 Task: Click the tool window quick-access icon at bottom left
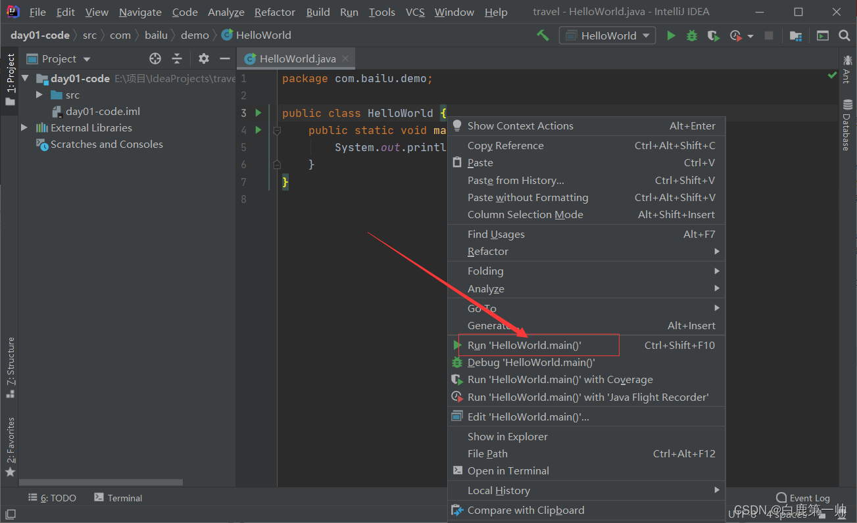pos(10,514)
